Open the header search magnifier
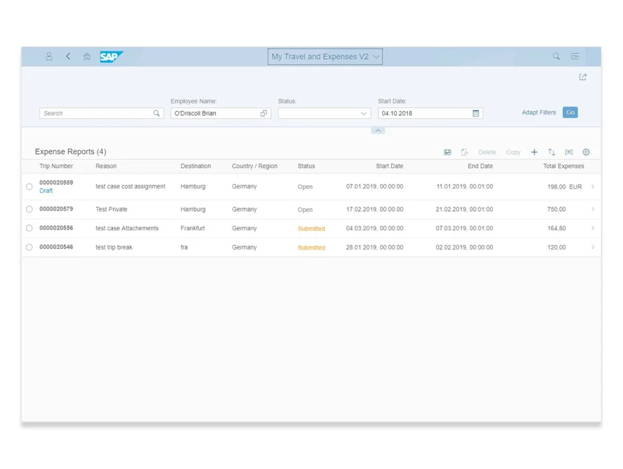Screen dimensions: 623x469 (556, 56)
